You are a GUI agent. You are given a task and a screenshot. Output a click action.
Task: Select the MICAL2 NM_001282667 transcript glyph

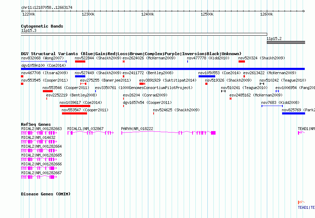(x=39, y=177)
